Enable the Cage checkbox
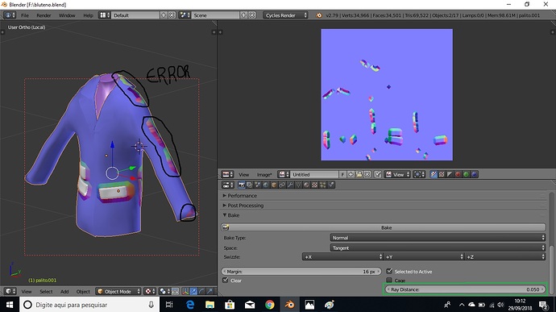556x312 pixels. (x=389, y=280)
